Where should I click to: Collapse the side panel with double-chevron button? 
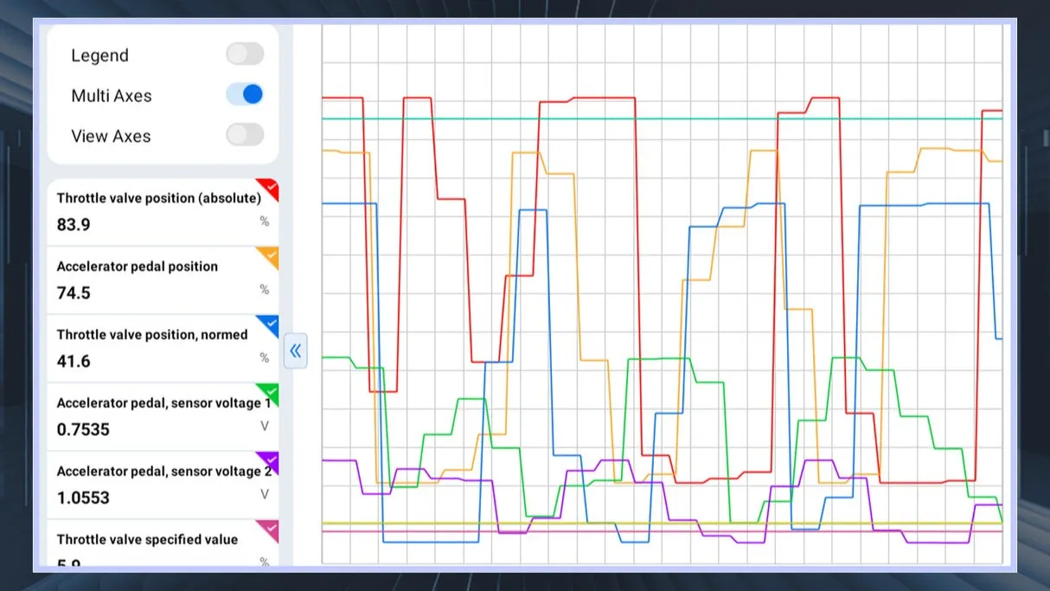[296, 350]
